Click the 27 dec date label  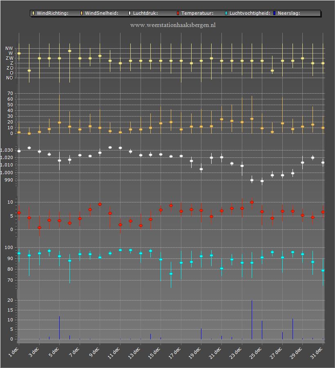click(x=276, y=353)
